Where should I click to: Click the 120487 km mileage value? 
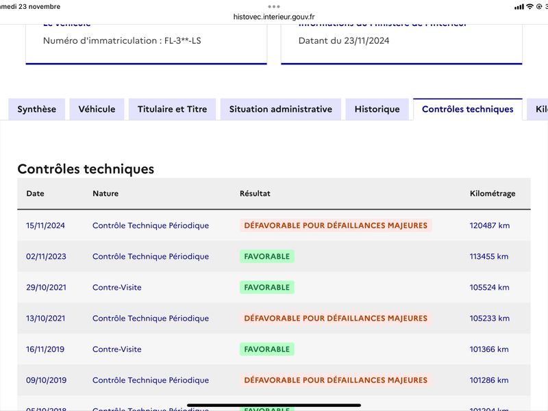(489, 225)
